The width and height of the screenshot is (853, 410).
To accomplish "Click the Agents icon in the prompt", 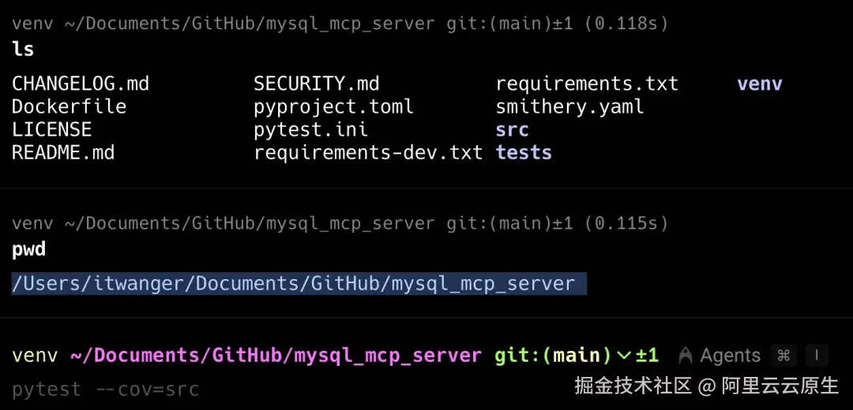I will (686, 356).
